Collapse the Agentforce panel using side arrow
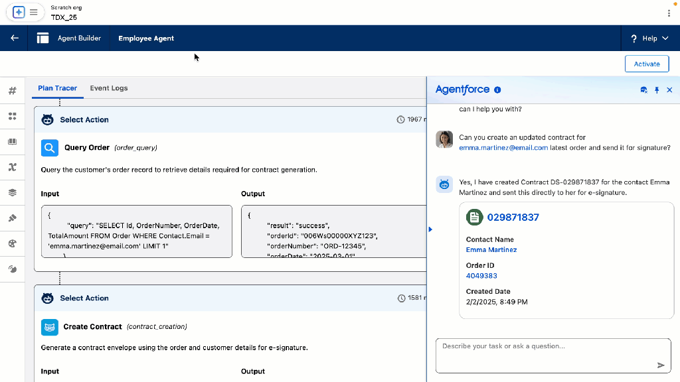Image resolution: width=680 pixels, height=382 pixels. coord(430,229)
